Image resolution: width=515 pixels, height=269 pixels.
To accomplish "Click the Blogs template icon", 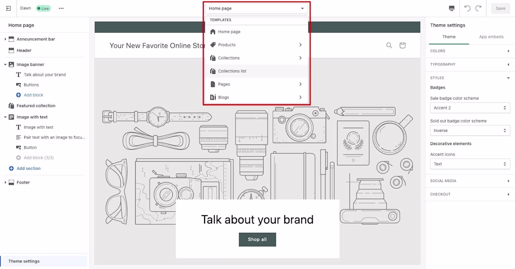I will [213, 97].
